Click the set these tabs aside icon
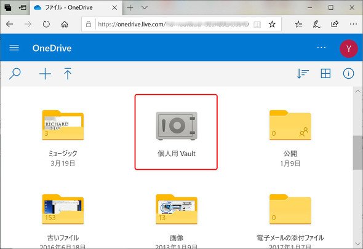The image size is (363, 249). [x=22, y=7]
